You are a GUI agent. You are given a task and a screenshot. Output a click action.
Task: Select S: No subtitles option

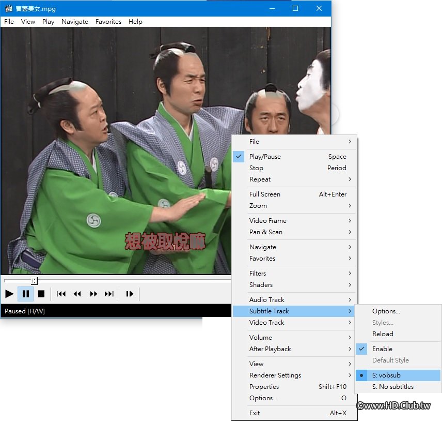point(392,387)
